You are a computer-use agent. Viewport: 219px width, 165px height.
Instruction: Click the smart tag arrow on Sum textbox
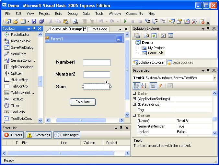[107, 82]
